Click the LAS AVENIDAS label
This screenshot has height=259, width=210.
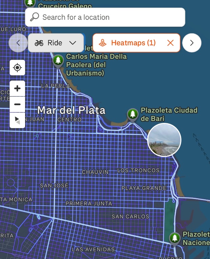pos(93,249)
